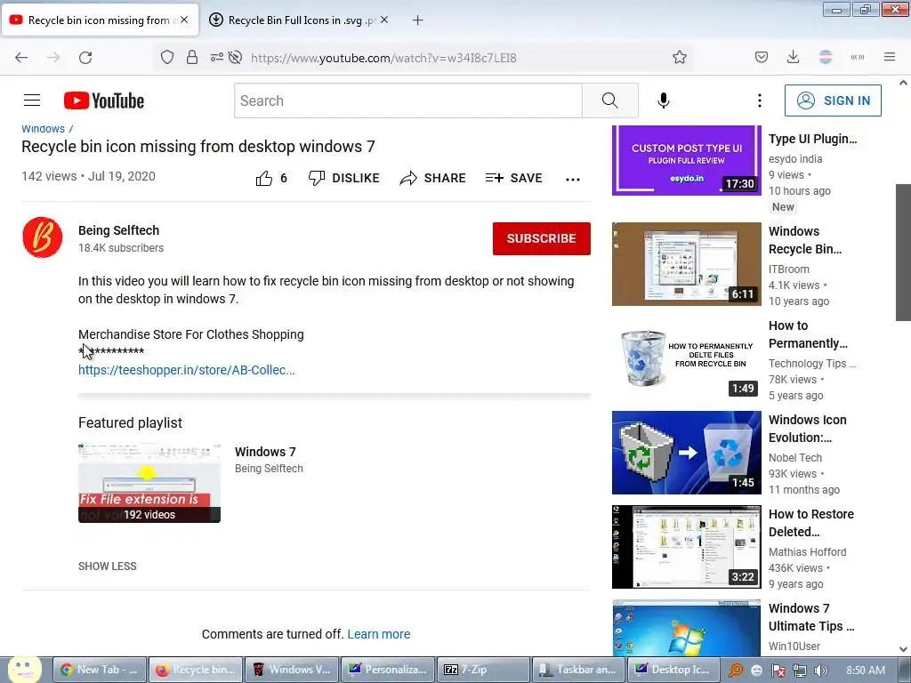Image resolution: width=911 pixels, height=683 pixels.
Task: Bookmark this page with star icon
Action: pos(679,58)
